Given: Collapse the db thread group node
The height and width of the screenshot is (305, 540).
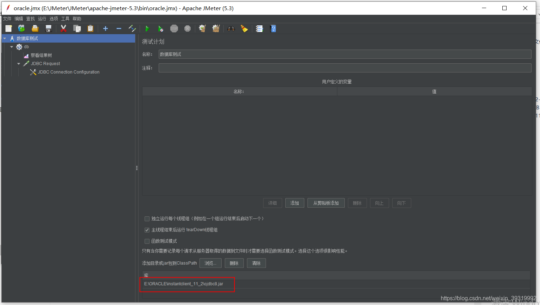Looking at the screenshot, I should [x=12, y=47].
